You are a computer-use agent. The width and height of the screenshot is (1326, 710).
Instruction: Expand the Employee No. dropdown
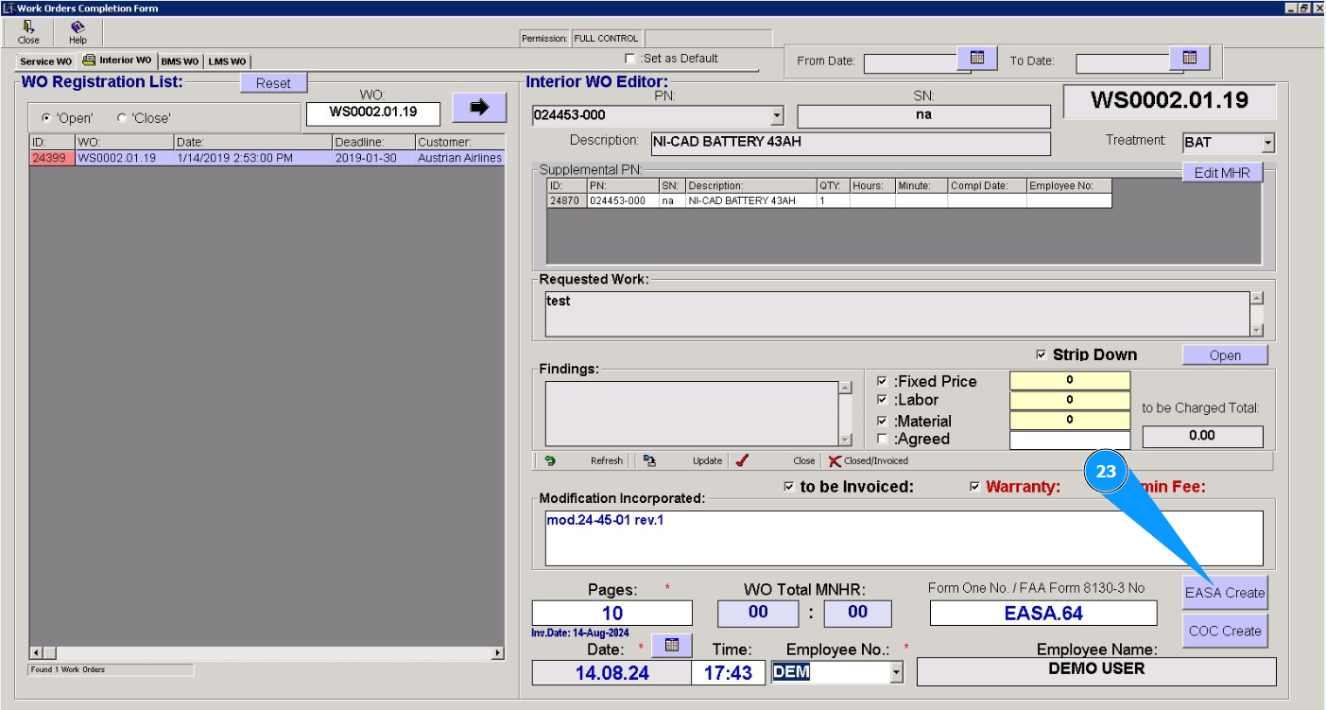(895, 672)
